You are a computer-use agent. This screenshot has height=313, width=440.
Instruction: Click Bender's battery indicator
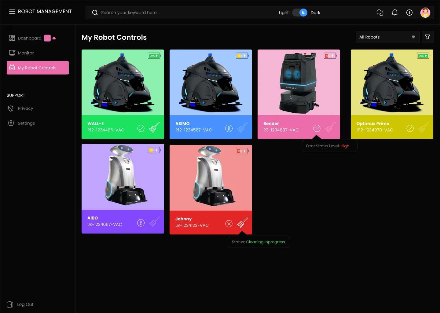331,56
